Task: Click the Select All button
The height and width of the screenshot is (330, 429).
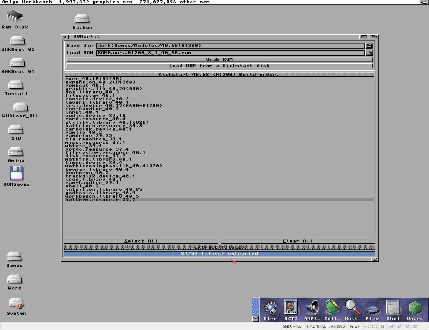Action: click(141, 241)
